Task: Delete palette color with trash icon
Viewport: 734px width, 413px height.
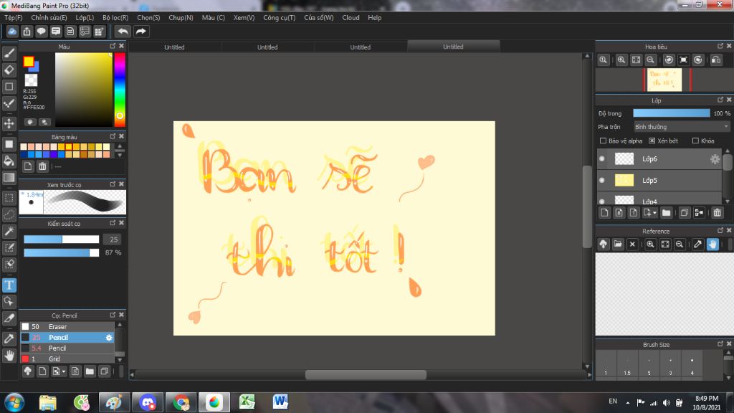Action: pyautogui.click(x=42, y=166)
